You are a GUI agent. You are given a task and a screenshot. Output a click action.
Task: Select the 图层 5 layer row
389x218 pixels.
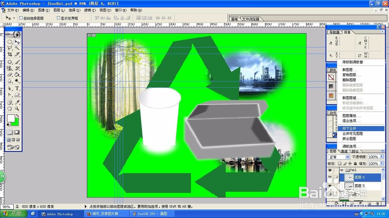(360, 186)
